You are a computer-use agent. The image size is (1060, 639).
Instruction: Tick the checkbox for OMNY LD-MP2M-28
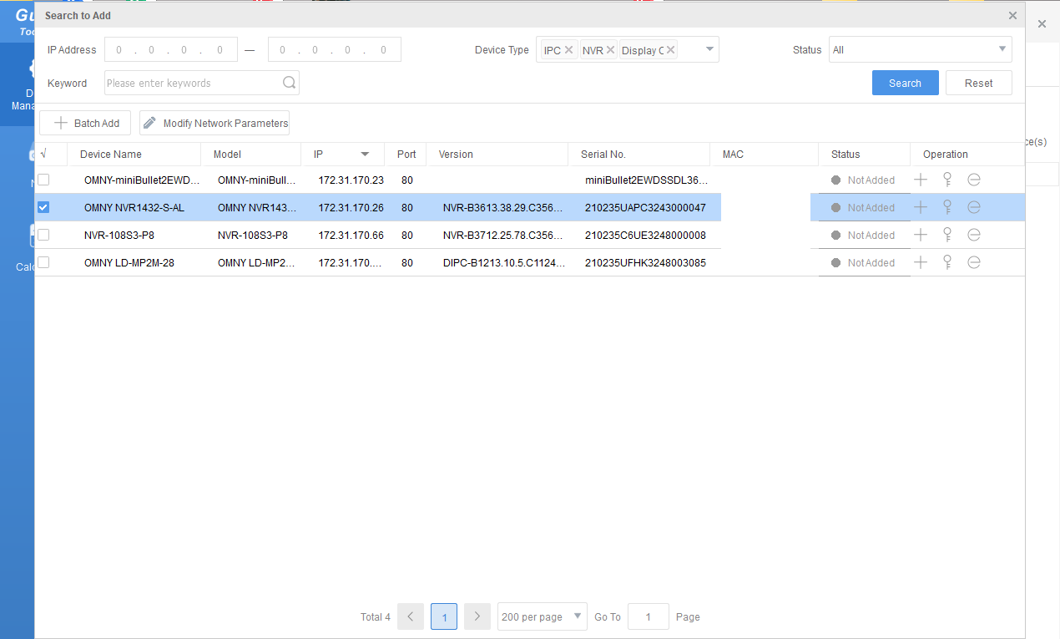click(43, 262)
